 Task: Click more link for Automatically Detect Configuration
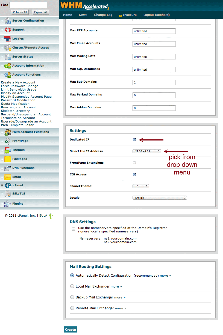(165, 276)
